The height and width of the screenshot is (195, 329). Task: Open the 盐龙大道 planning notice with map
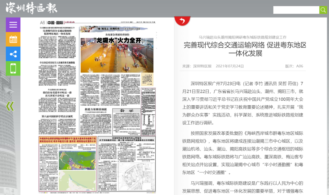tap(68, 164)
